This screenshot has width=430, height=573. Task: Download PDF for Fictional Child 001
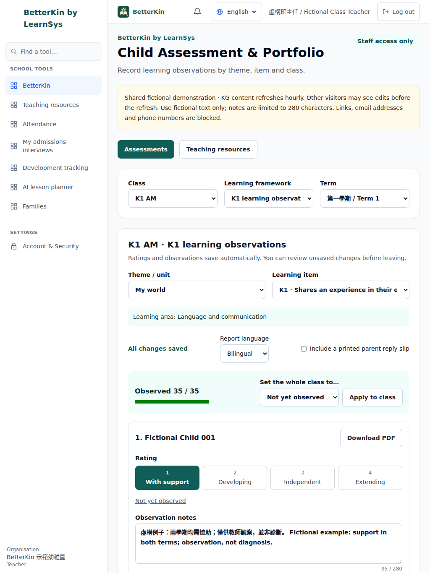click(371, 438)
